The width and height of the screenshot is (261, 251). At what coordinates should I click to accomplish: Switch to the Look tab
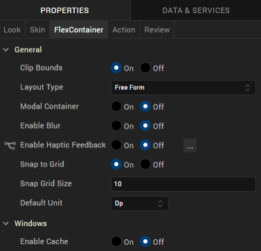(x=12, y=30)
